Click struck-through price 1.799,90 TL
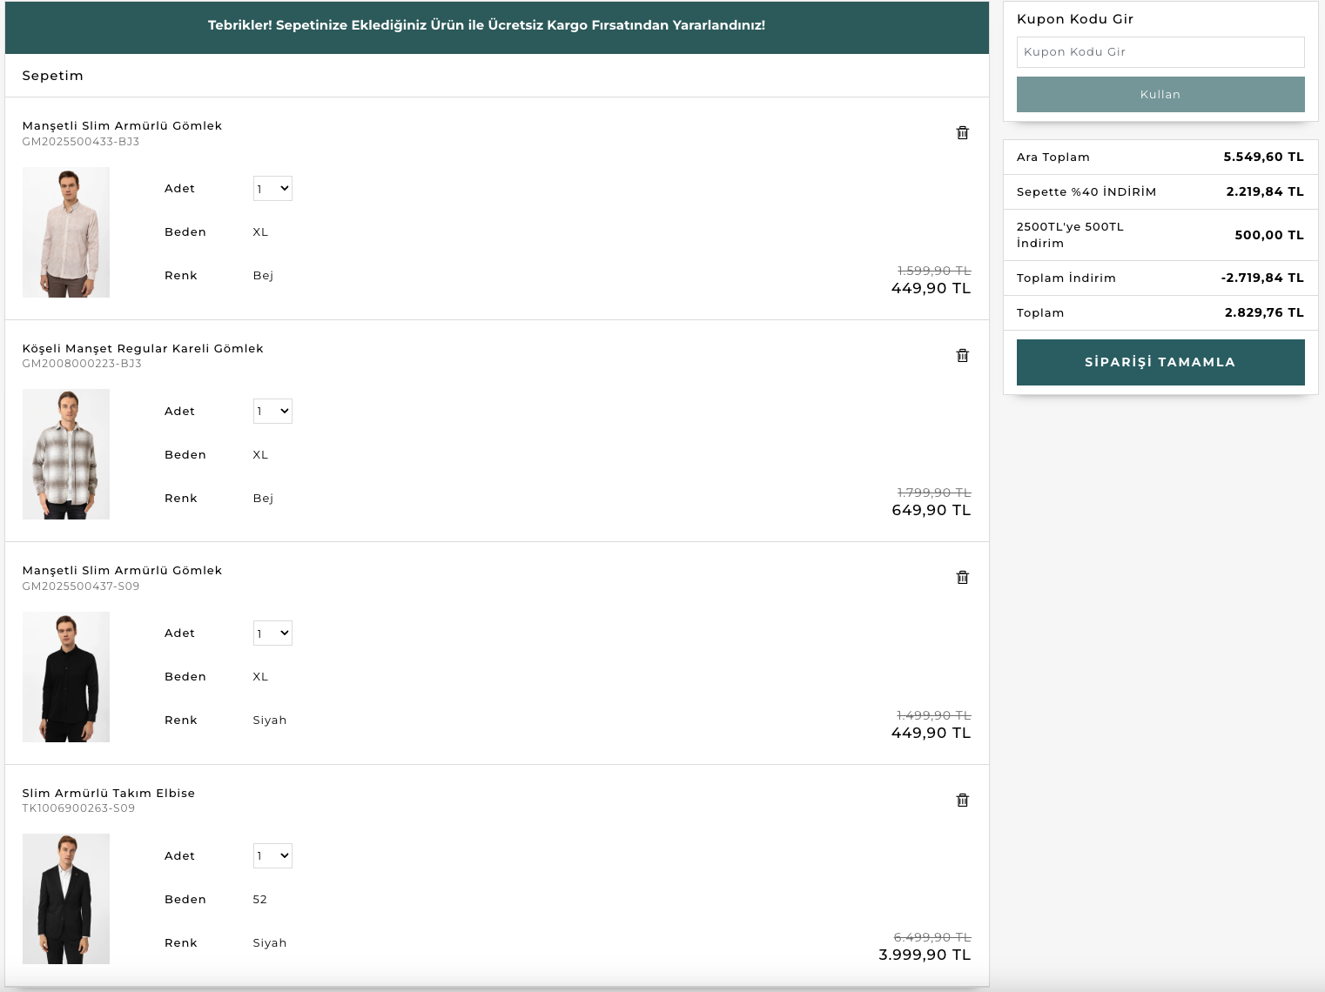Image resolution: width=1325 pixels, height=992 pixels. [934, 493]
